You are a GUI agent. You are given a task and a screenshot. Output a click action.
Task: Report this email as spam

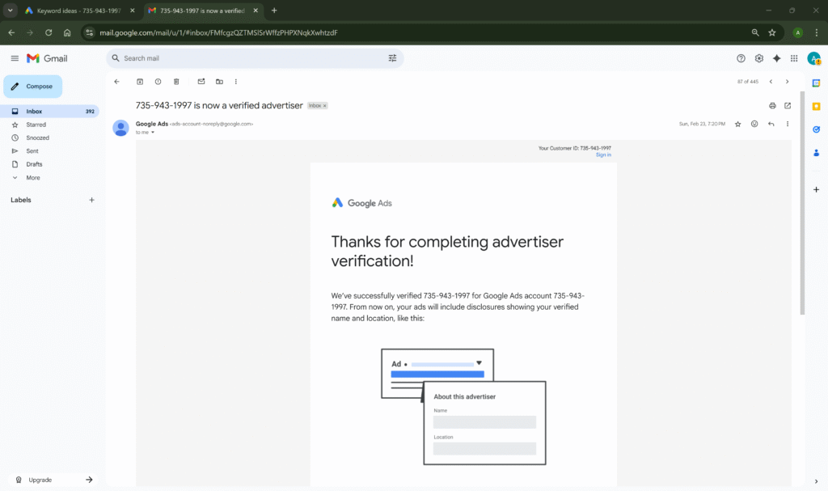158,82
